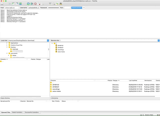Click the 'Empty directory.' status text
Image resolution: width=160 pixels, height=116 pixels.
pyautogui.click(x=5, y=98)
